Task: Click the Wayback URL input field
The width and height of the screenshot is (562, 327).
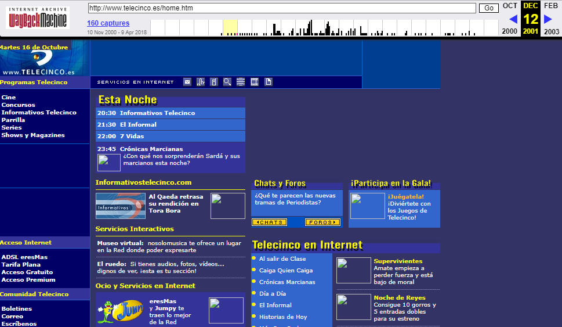Action: point(282,8)
